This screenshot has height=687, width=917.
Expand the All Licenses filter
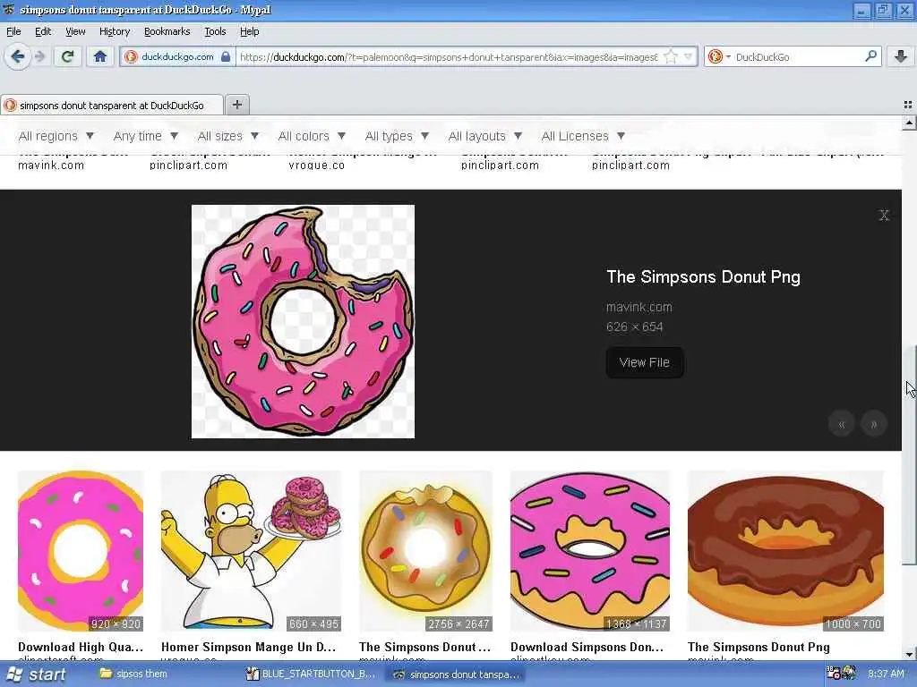(x=583, y=136)
